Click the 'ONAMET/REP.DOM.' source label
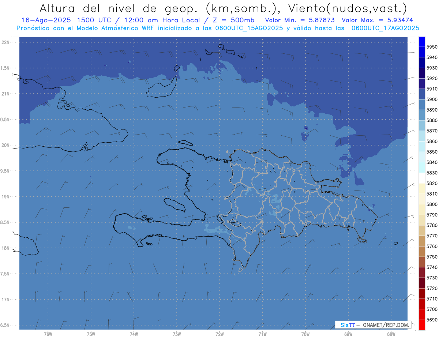 pyautogui.click(x=386, y=325)
